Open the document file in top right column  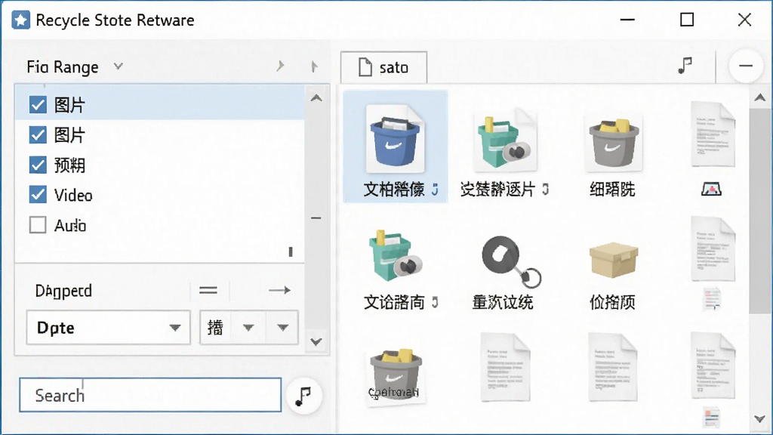coord(713,134)
